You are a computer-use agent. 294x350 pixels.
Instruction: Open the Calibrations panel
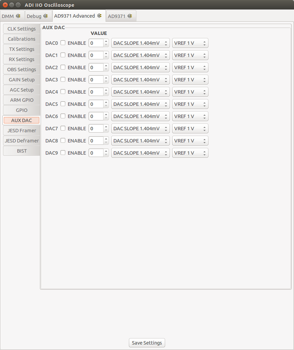pyautogui.click(x=21, y=39)
